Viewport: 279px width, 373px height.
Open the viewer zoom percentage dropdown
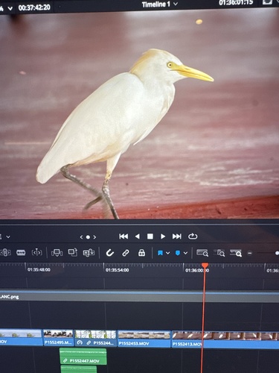10,8
